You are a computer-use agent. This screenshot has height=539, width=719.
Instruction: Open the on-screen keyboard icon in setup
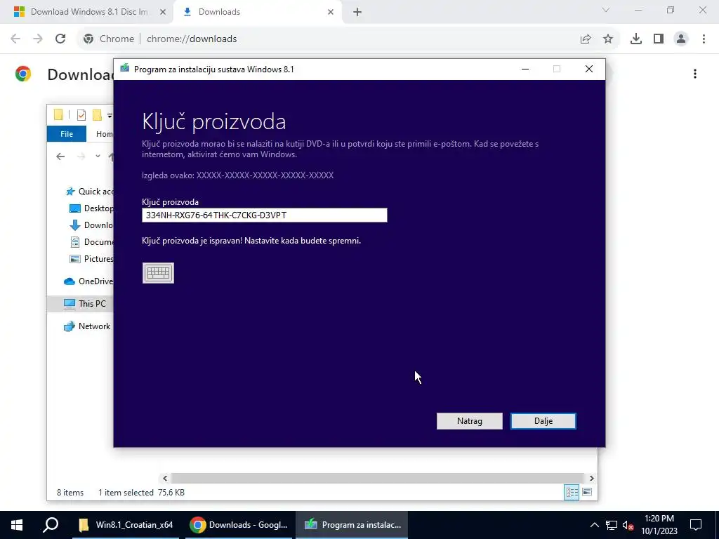[158, 273]
